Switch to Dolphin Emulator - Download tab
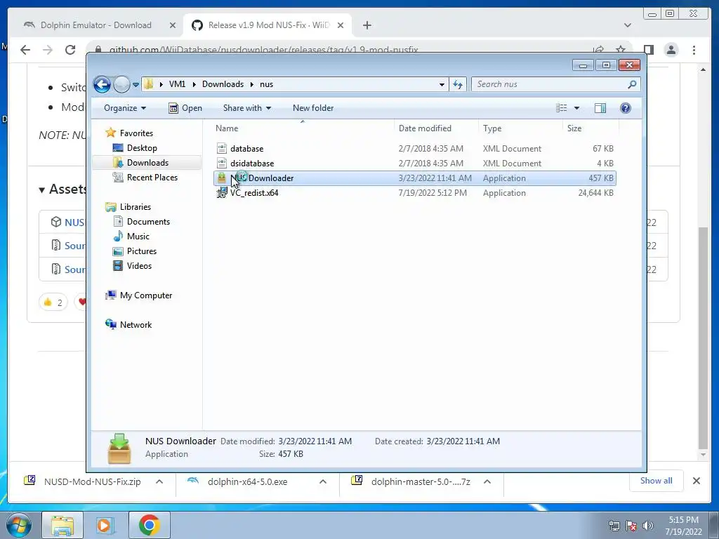This screenshot has width=719, height=539. tap(95, 25)
